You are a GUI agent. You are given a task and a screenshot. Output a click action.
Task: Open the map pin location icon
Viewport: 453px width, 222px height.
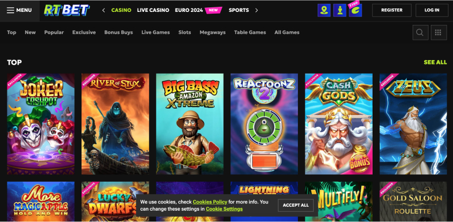click(x=324, y=10)
